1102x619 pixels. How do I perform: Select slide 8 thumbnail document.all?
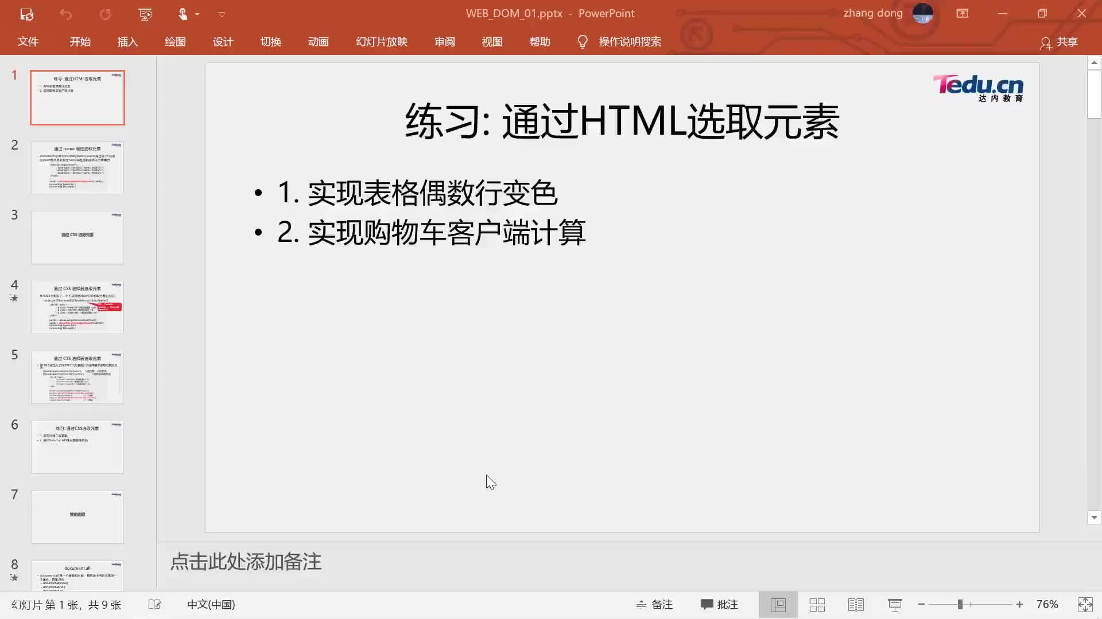point(77,575)
